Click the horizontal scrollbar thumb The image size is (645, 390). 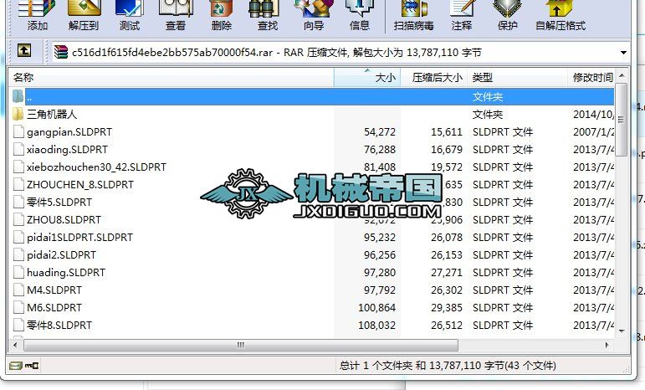pos(241,345)
